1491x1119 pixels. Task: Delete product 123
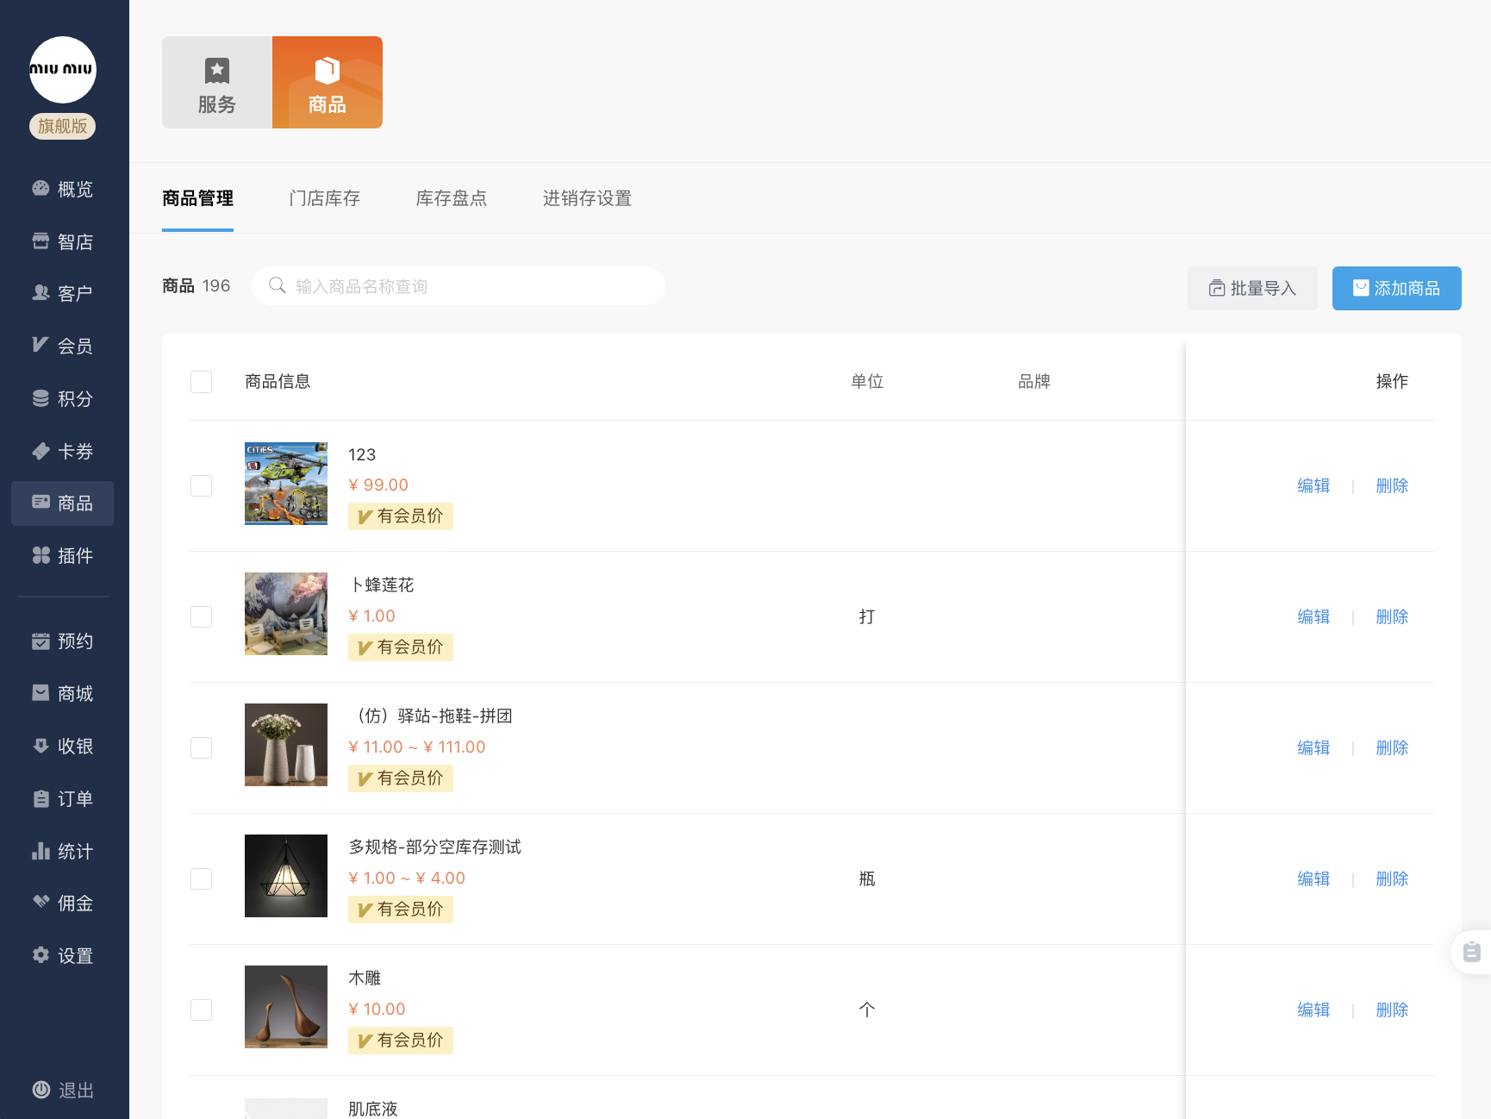[1392, 485]
